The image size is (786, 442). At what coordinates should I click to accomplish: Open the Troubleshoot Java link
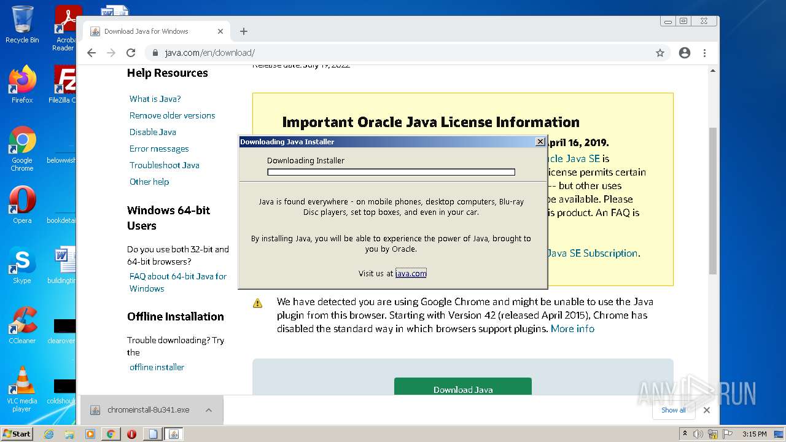[x=164, y=165]
